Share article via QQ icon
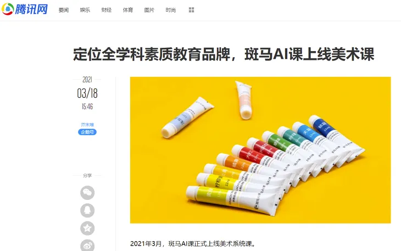 click(87, 210)
